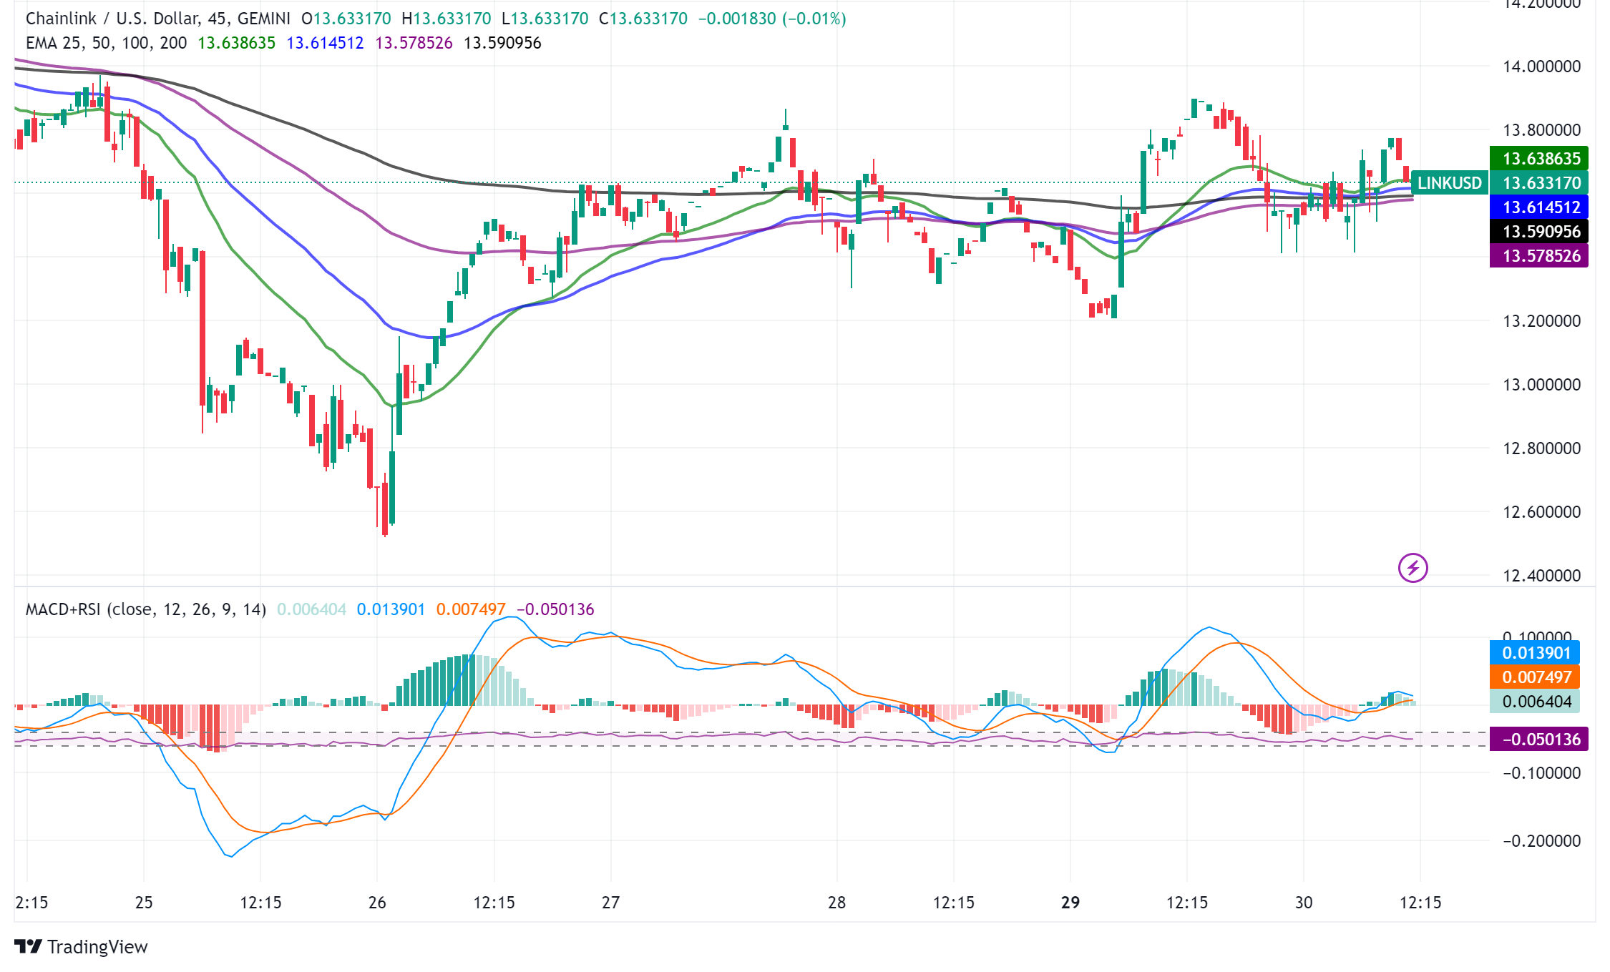The height and width of the screenshot is (972, 1610).
Task: Click the bold date 29 on time axis
Action: click(1070, 903)
